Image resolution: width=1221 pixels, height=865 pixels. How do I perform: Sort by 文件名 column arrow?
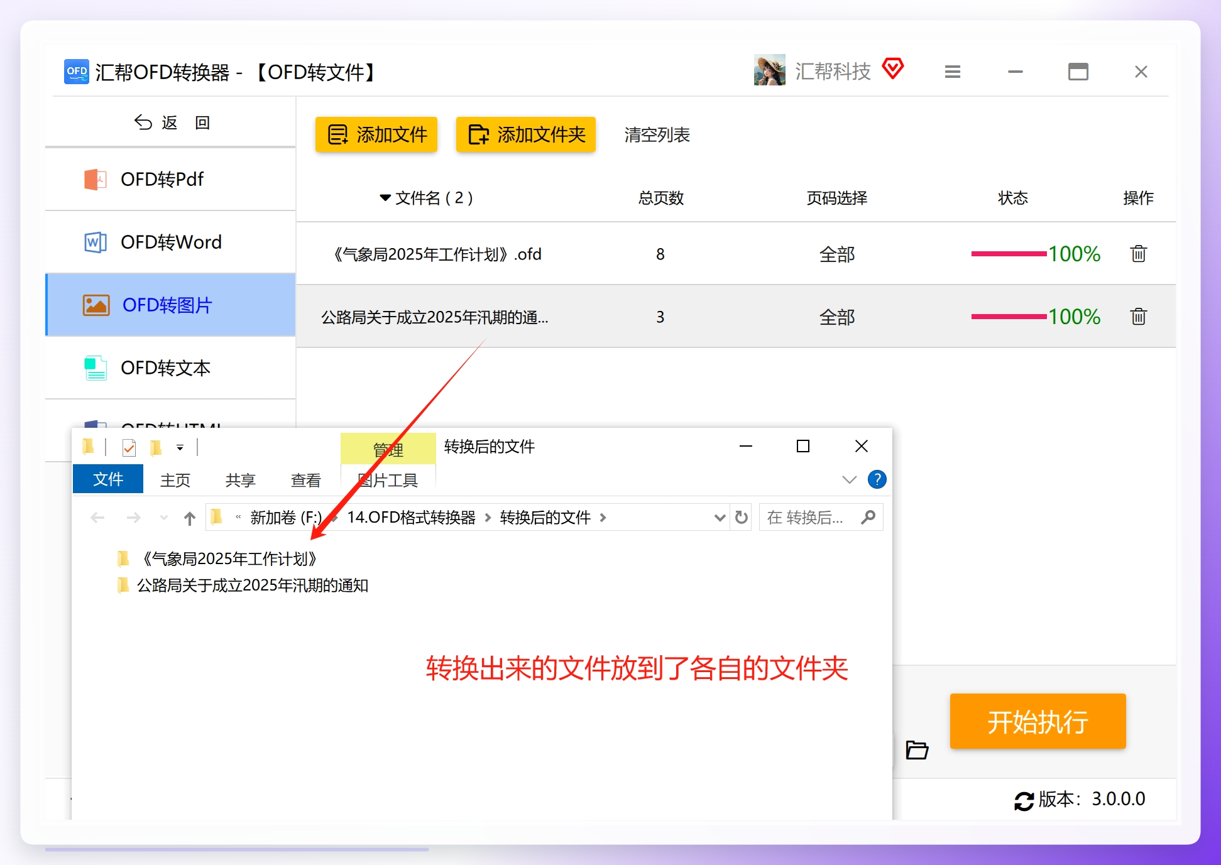pos(385,198)
